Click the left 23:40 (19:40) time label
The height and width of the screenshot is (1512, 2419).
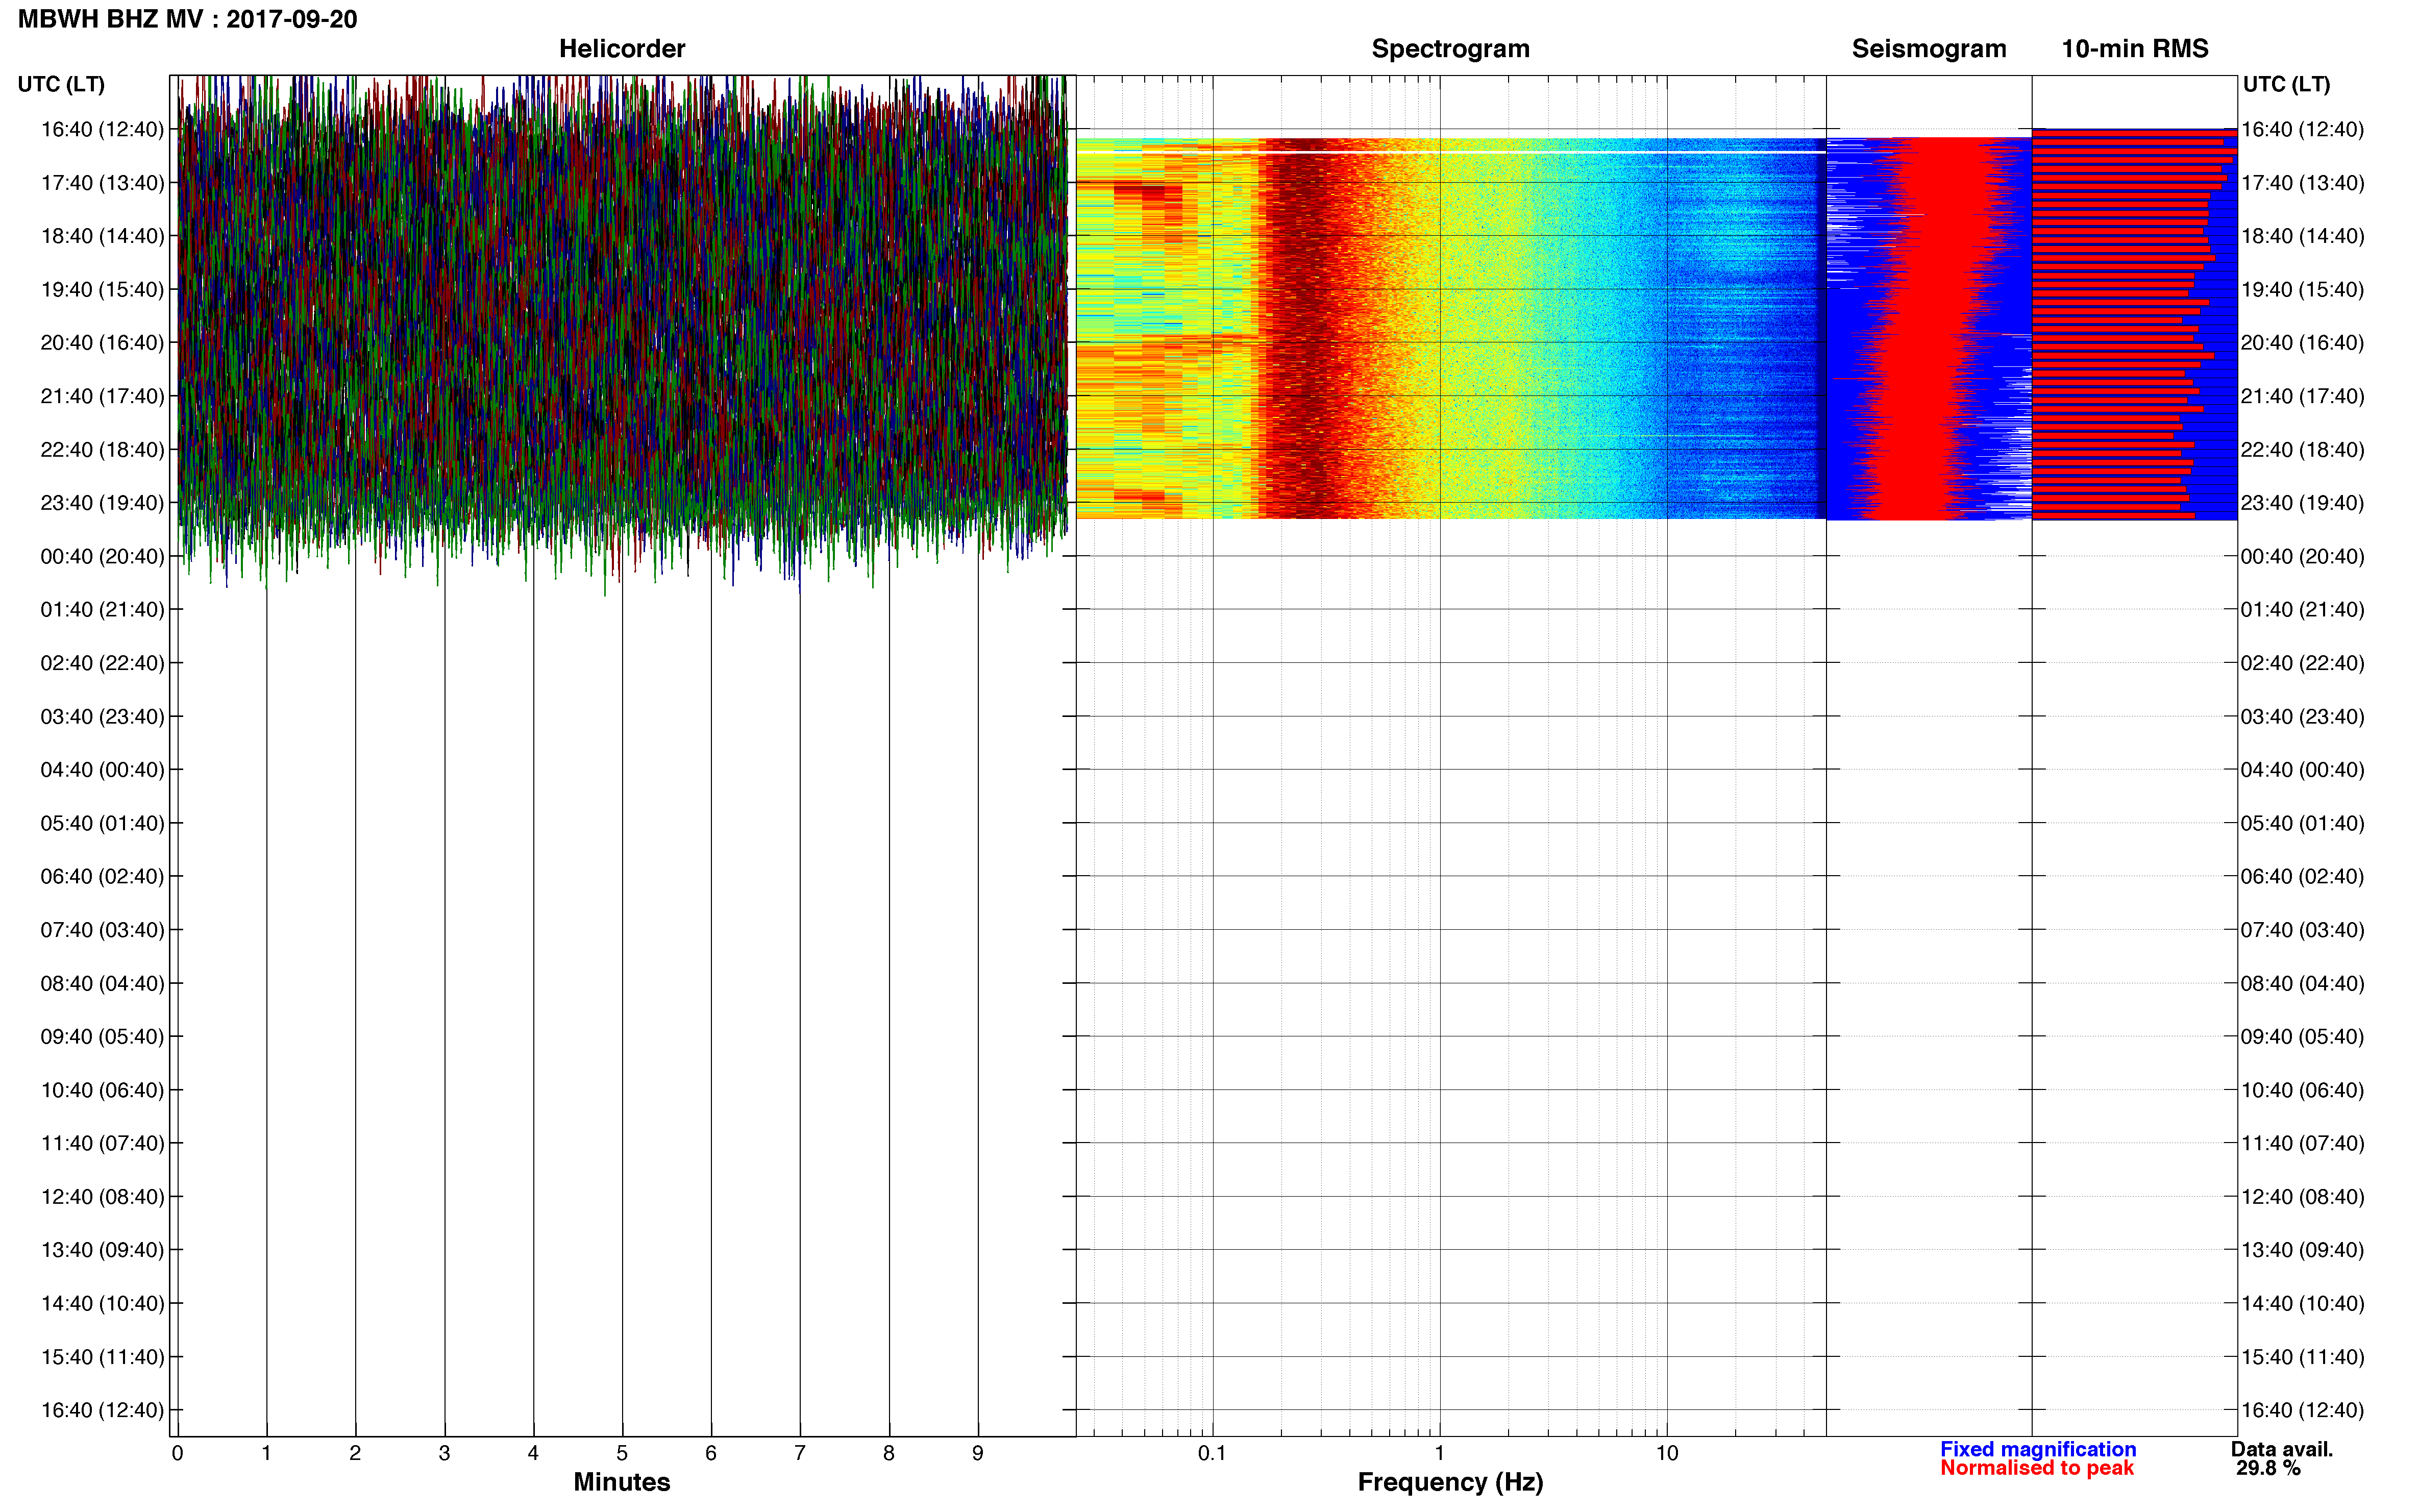click(x=102, y=503)
